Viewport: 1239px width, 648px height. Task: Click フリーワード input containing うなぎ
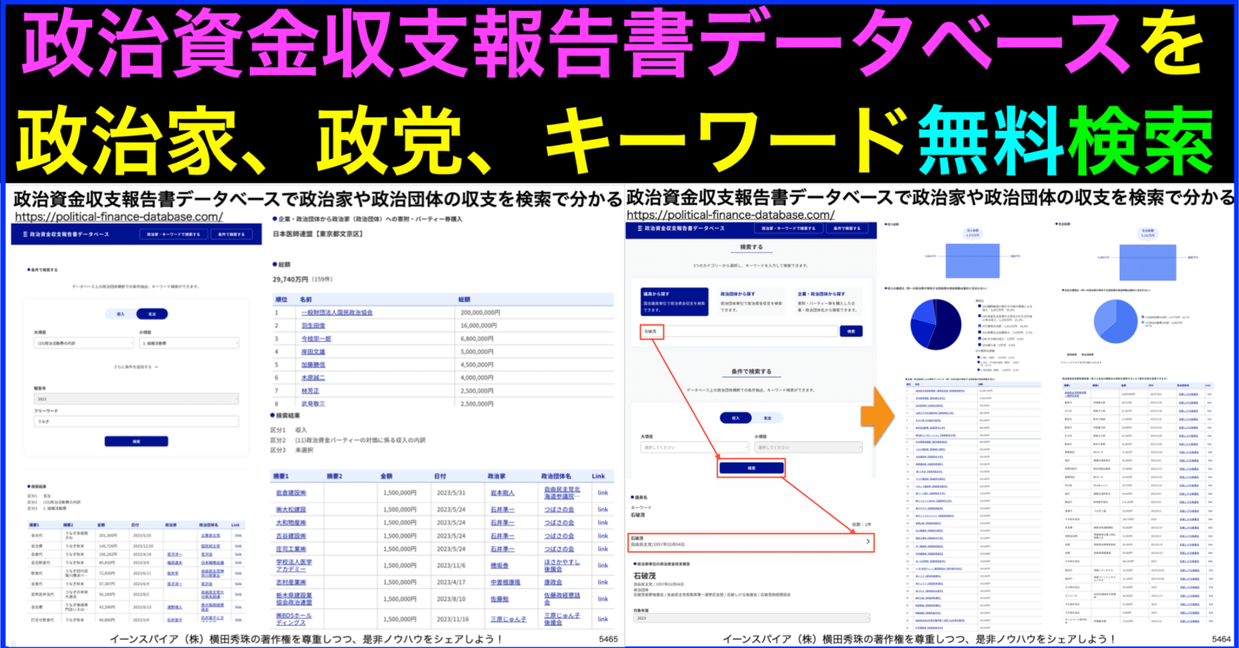(x=136, y=421)
